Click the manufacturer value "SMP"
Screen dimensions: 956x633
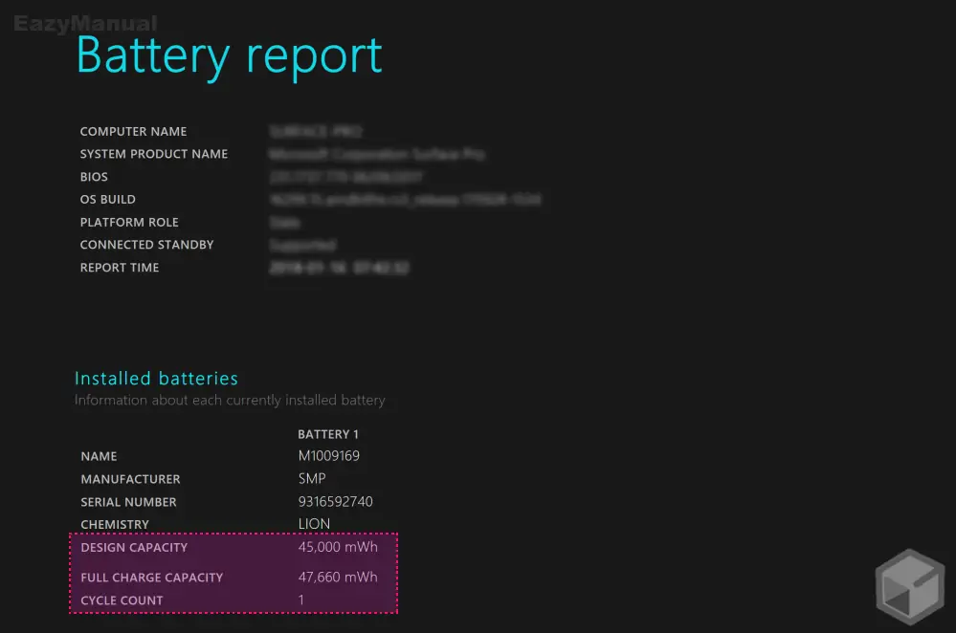coord(312,479)
